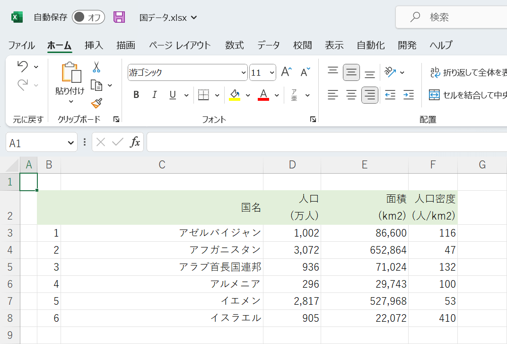The height and width of the screenshot is (344, 507).
Task: Select the cell containing アフガニスタン
Action: [x=162, y=250]
